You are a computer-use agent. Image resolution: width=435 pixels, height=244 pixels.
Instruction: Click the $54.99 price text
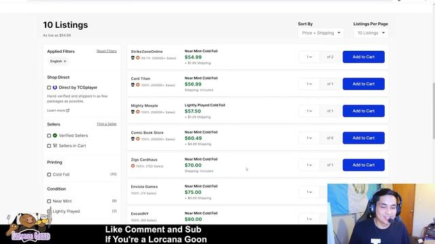pos(193,57)
